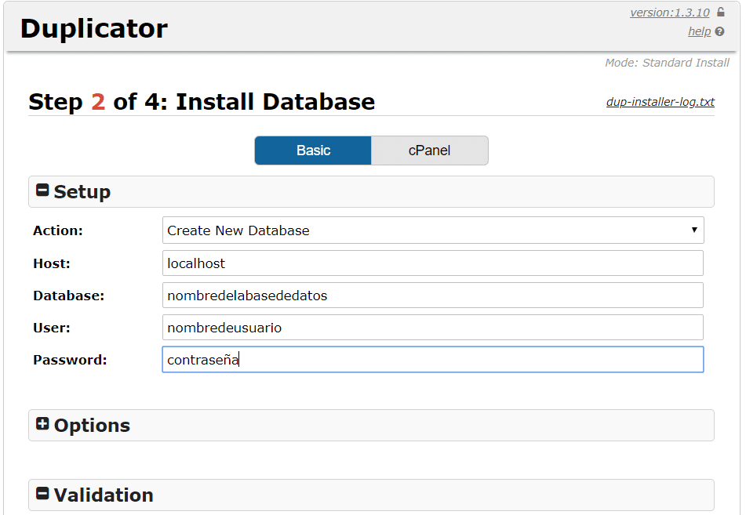Click the help question mark icon

[719, 31]
